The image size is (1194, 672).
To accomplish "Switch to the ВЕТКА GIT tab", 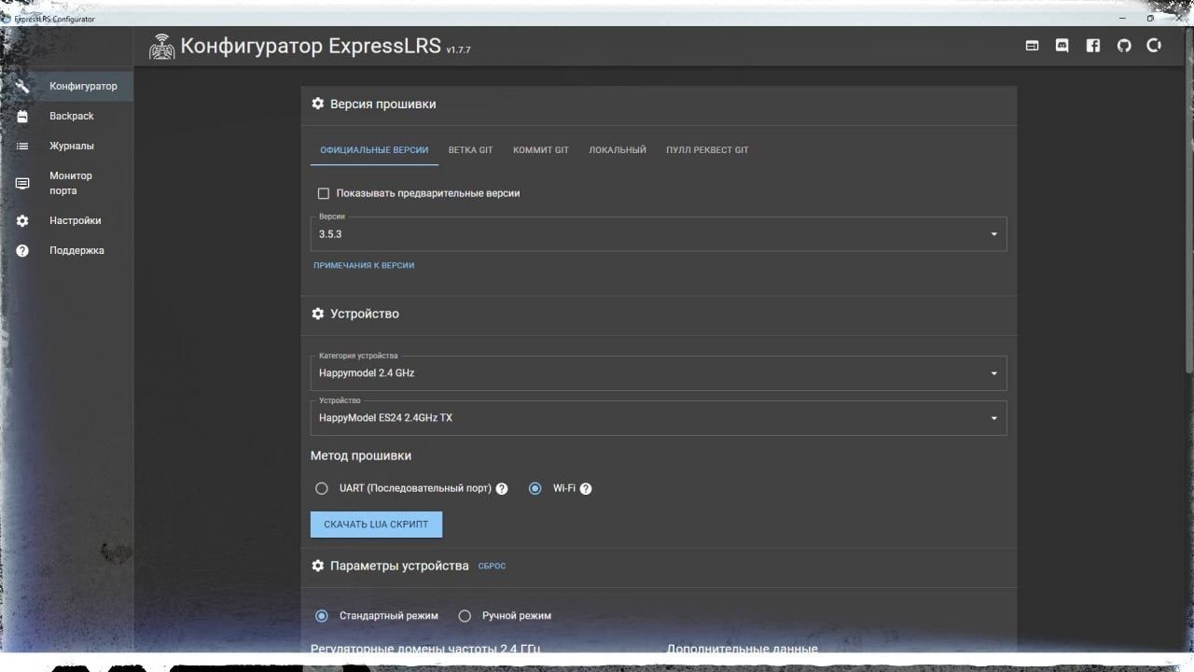I will click(470, 150).
